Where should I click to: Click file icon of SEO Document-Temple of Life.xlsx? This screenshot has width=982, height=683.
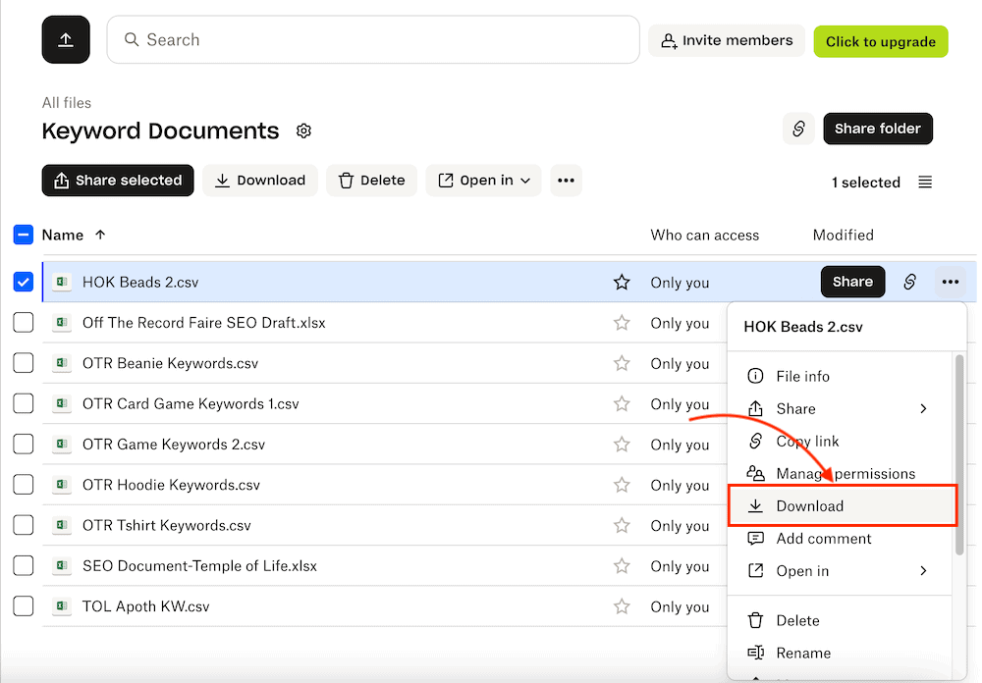61,566
